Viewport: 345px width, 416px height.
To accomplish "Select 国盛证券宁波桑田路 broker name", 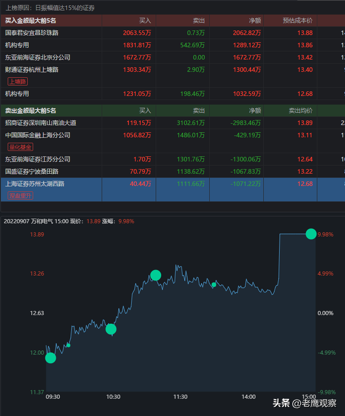I will 32,172.
